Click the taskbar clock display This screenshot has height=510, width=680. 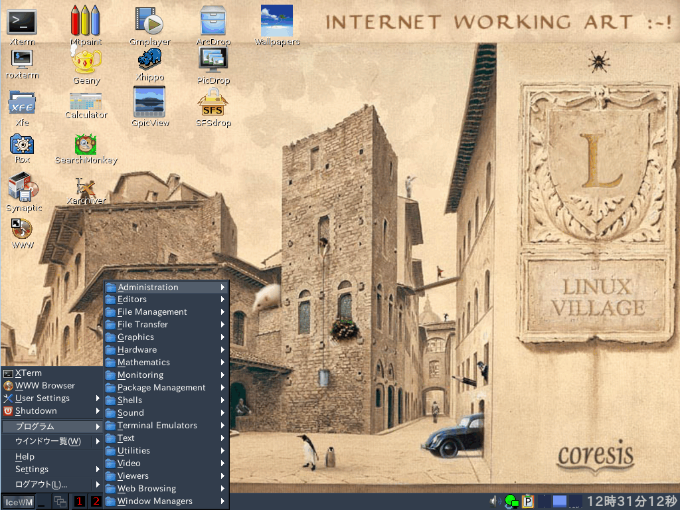[632, 502]
